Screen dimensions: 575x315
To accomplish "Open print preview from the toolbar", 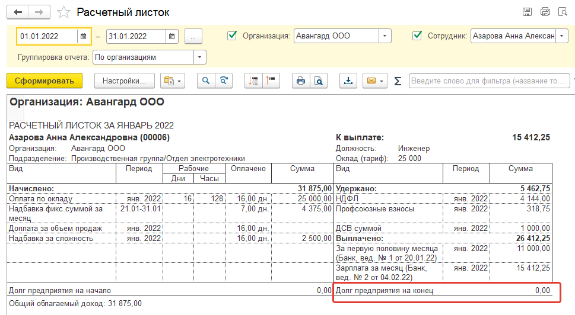I will pyautogui.click(x=319, y=81).
